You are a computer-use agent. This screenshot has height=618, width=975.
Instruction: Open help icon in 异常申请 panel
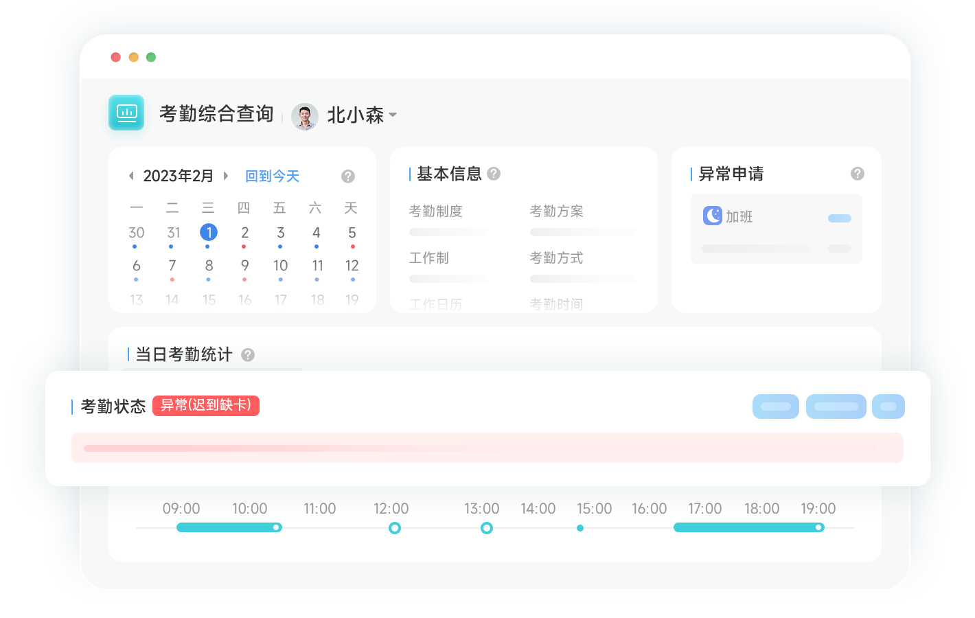857,174
